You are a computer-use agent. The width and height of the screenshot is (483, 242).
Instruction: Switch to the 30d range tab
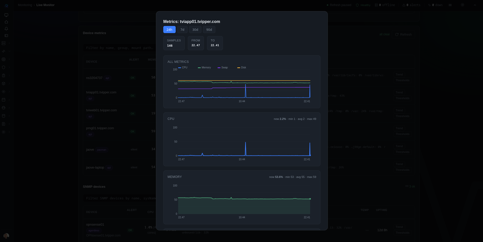195,30
